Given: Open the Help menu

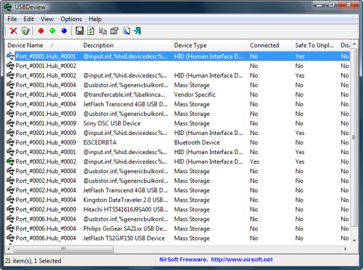Looking at the screenshot, I should 95,19.
